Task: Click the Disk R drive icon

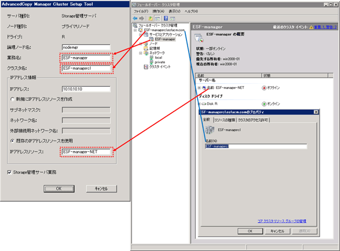Action: click(x=204, y=104)
